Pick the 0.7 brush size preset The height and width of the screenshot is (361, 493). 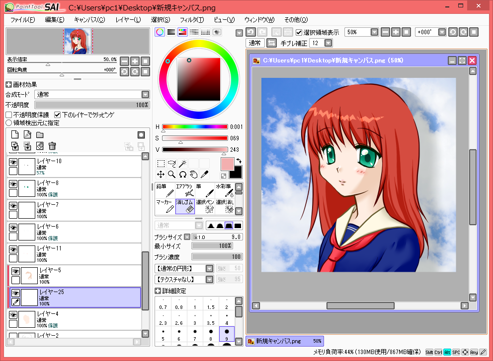(163, 303)
